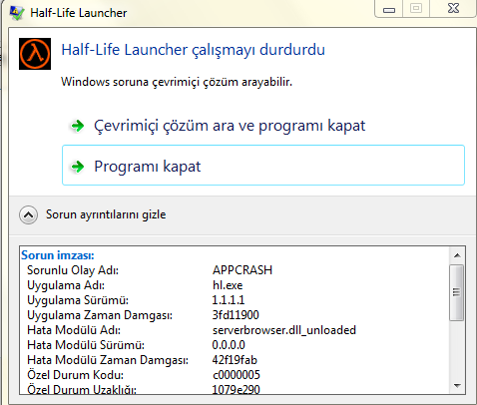Click the Hata Modülü Adı label

74,330
